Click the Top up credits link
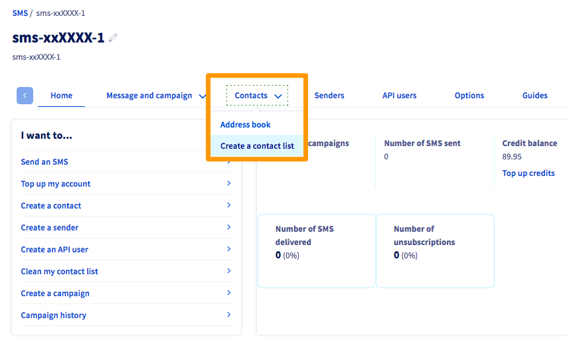This screenshot has width=567, height=340. [x=528, y=173]
